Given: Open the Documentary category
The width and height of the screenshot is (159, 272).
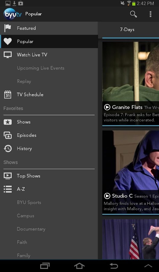Looking at the screenshot, I should (x=49, y=229).
